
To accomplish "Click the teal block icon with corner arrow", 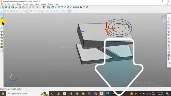I will tap(2, 32).
